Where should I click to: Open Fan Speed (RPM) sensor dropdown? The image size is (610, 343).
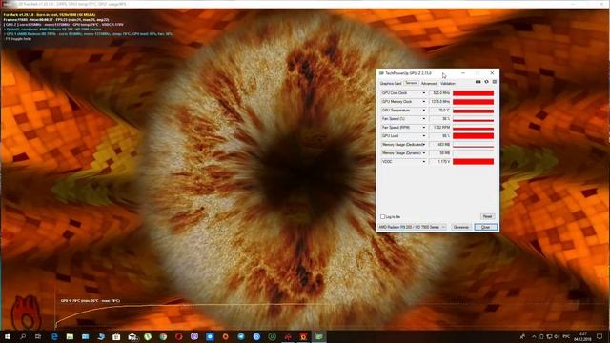point(423,128)
